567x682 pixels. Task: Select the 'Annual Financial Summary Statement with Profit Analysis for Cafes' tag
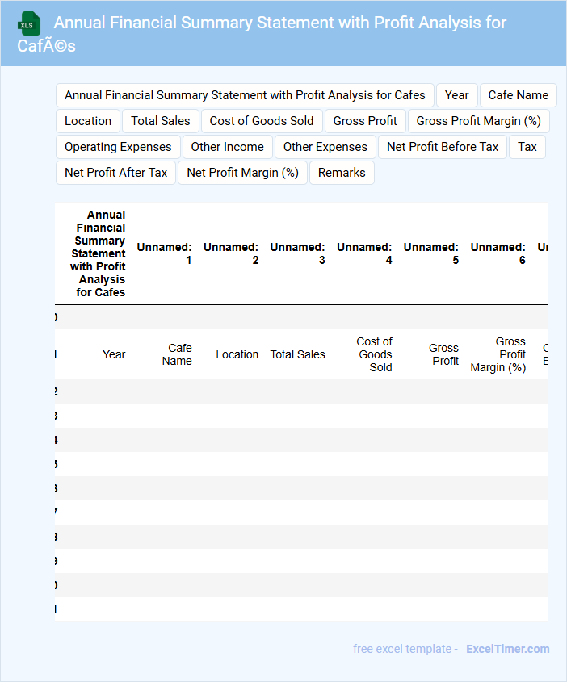point(245,95)
